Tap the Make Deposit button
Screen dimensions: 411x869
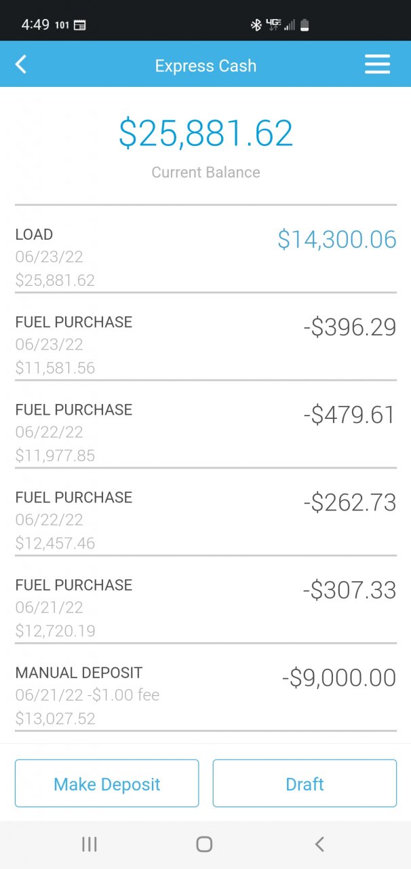pyautogui.click(x=106, y=783)
